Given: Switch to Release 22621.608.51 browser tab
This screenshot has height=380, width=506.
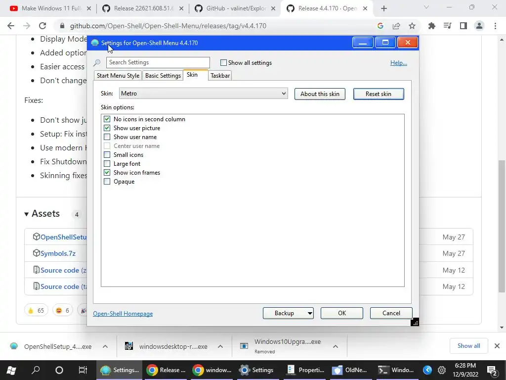Looking at the screenshot, I should click(143, 8).
